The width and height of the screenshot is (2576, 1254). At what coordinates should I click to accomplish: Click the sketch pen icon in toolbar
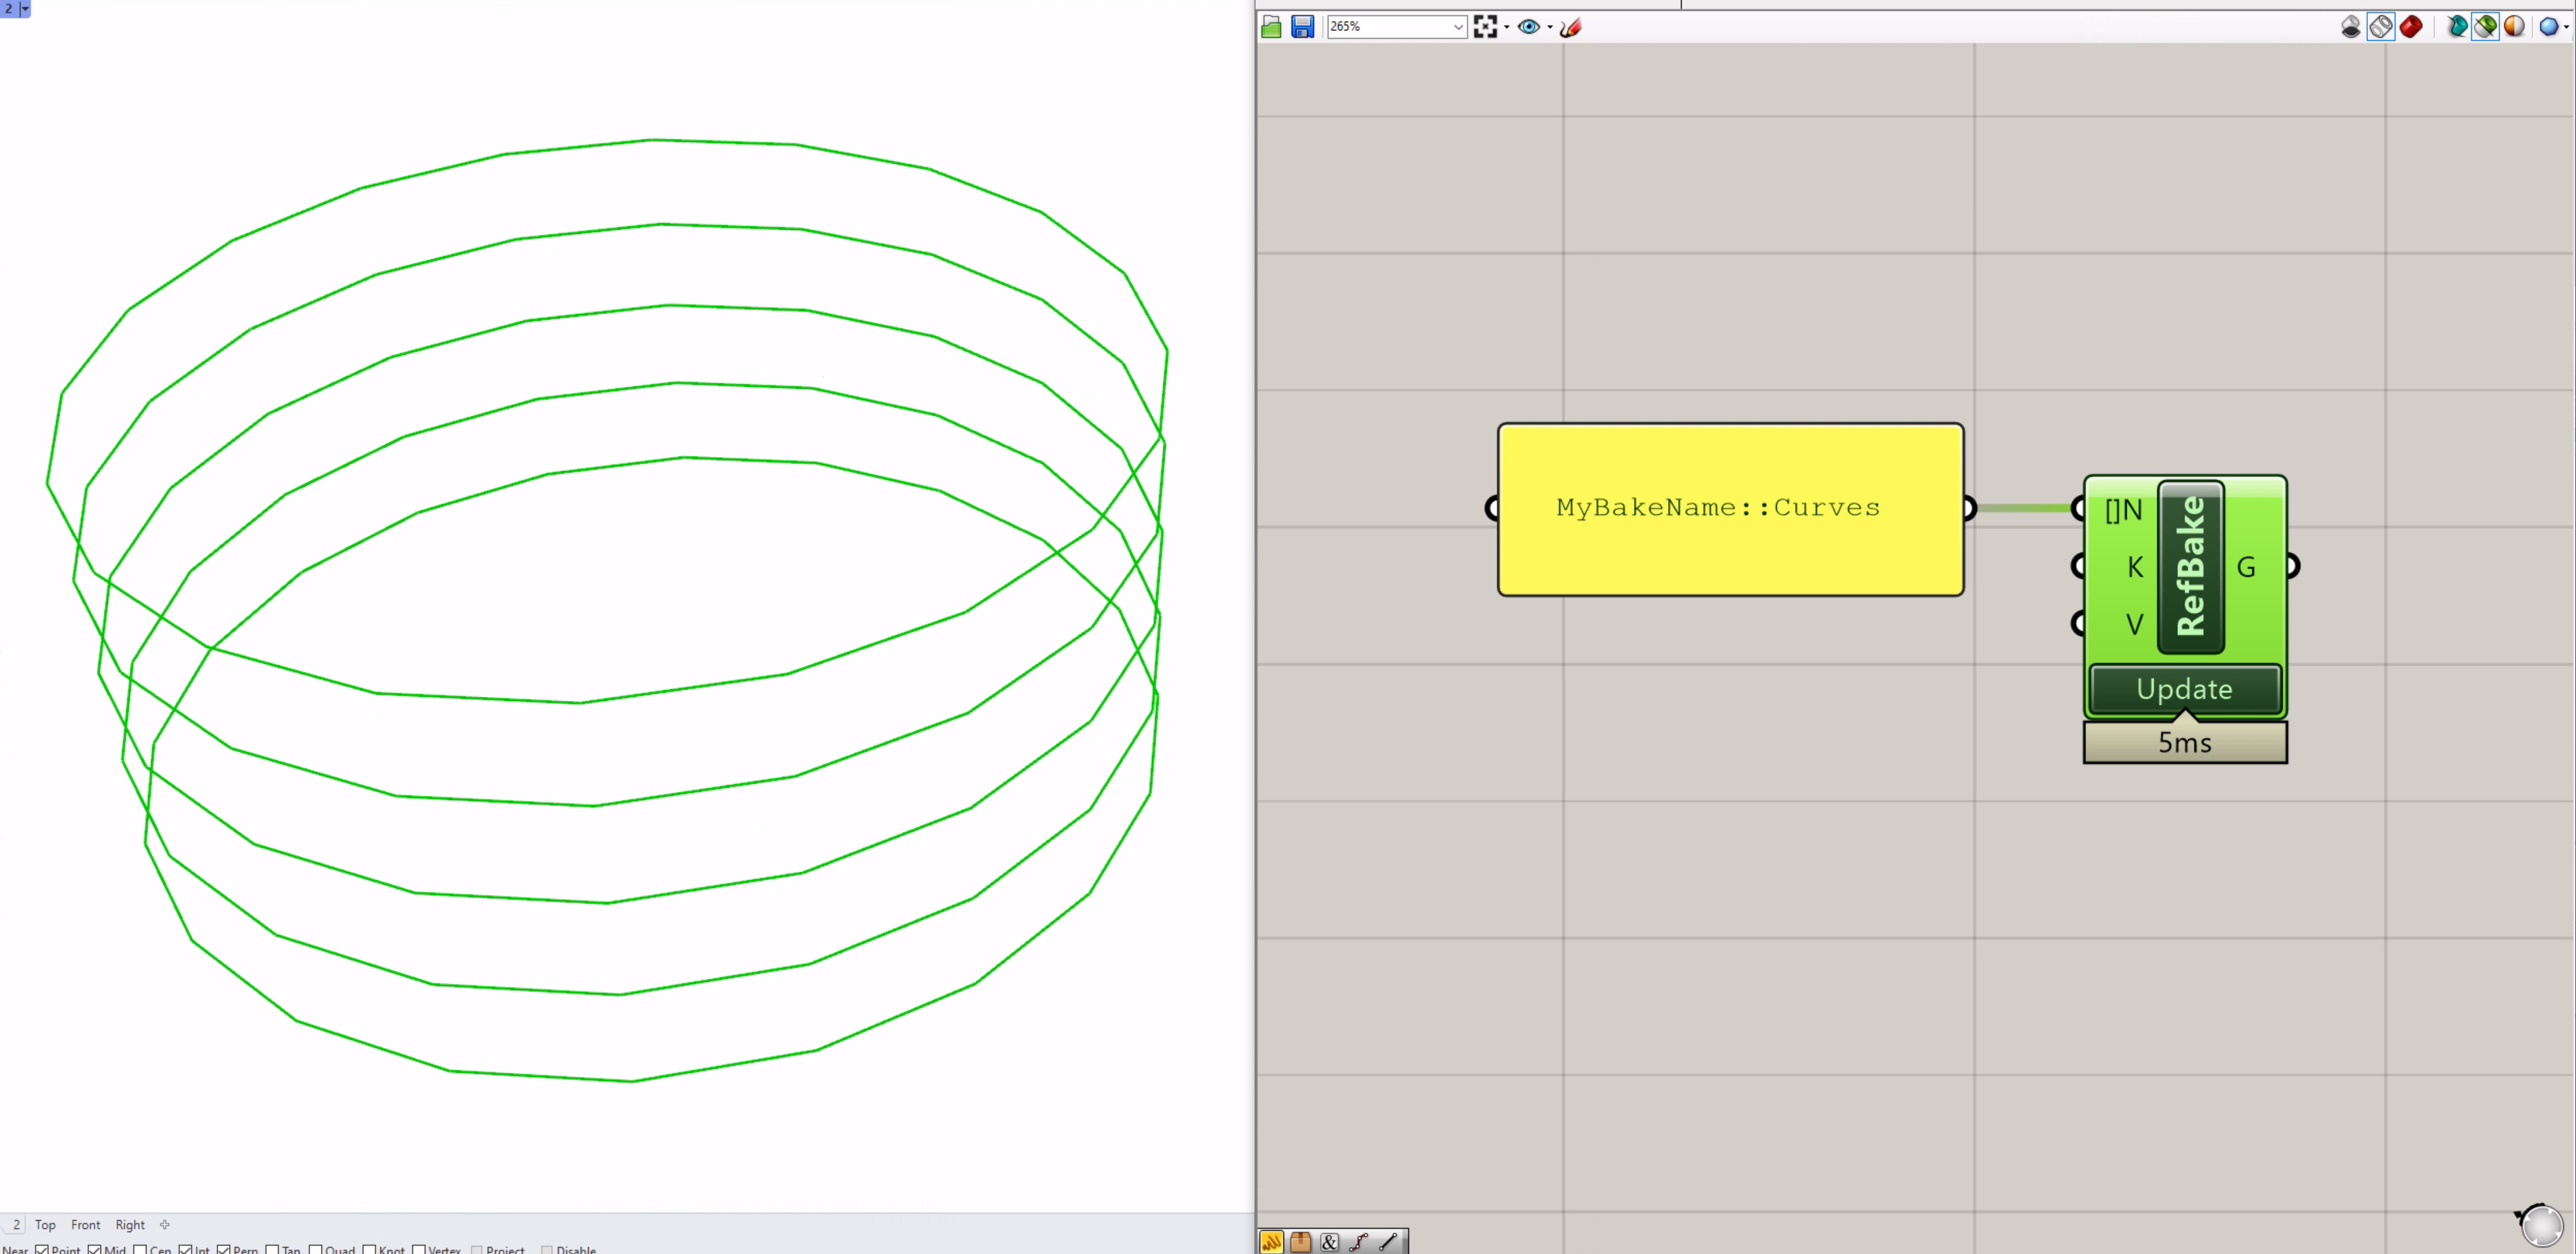point(1571,27)
